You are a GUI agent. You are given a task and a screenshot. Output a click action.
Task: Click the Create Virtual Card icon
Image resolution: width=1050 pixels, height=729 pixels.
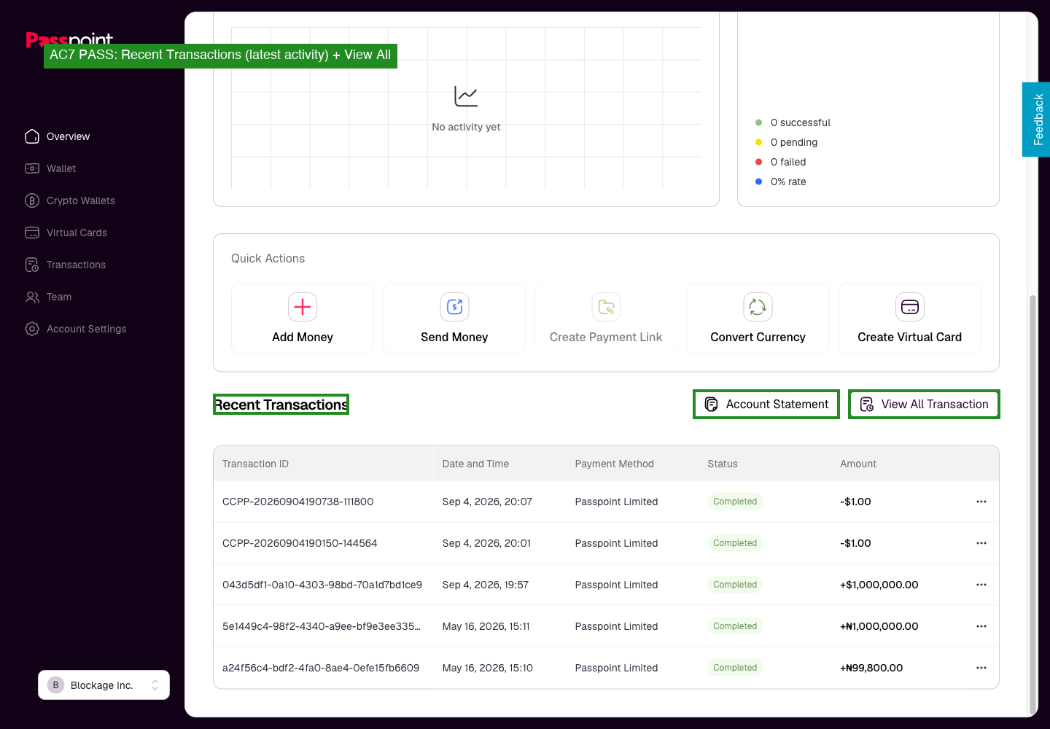tap(910, 307)
